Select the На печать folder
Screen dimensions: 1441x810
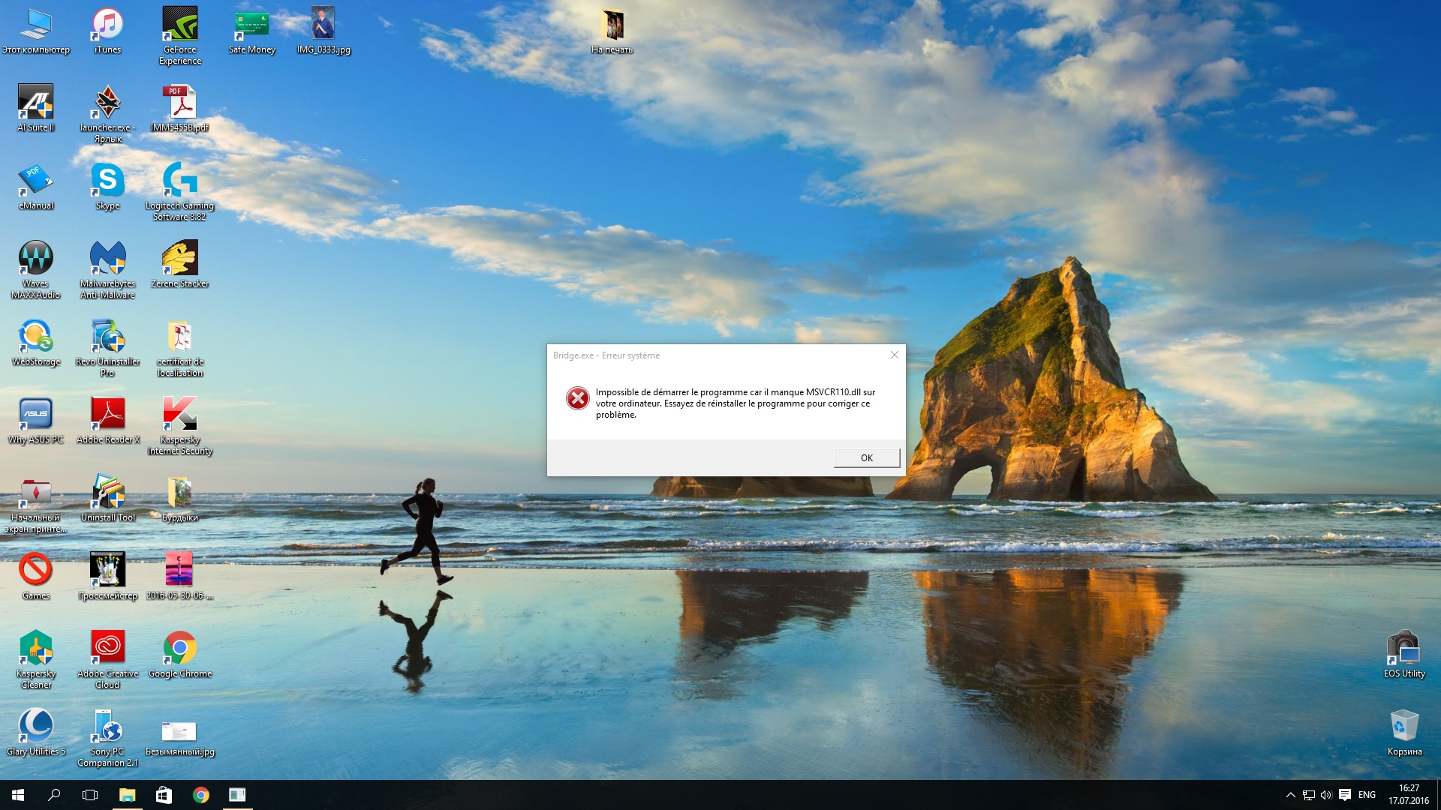point(612,31)
